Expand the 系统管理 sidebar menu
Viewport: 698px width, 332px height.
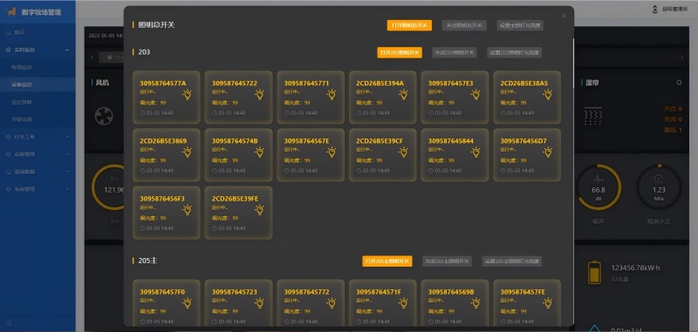pyautogui.click(x=38, y=189)
